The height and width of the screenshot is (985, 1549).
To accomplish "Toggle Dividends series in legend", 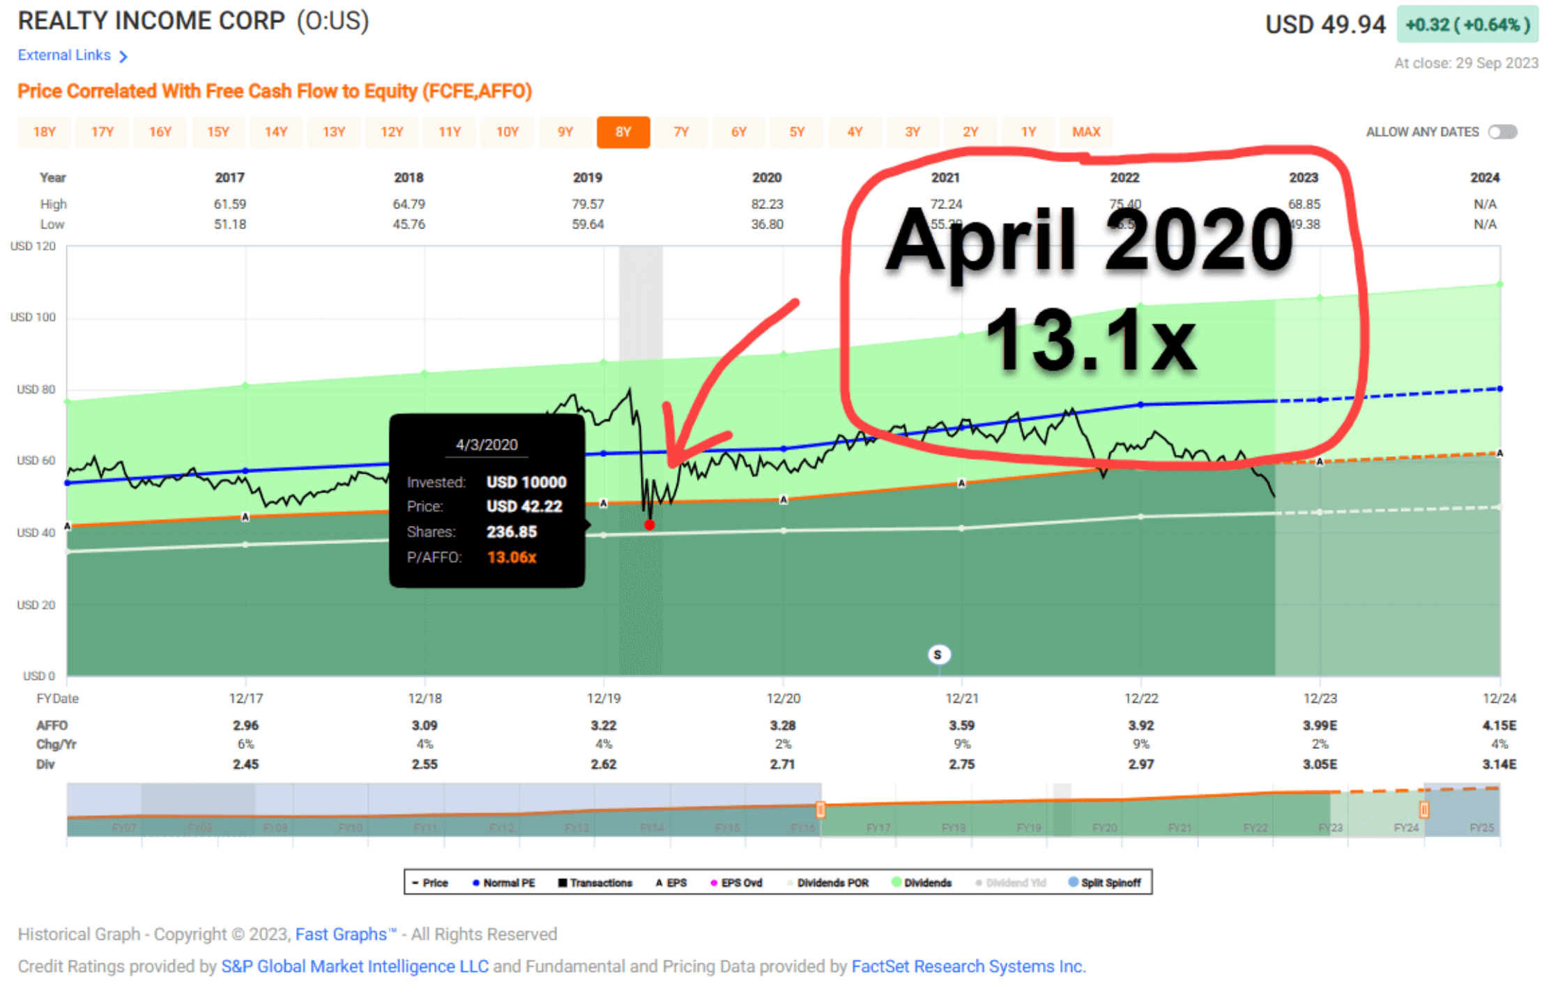I will 922,883.
